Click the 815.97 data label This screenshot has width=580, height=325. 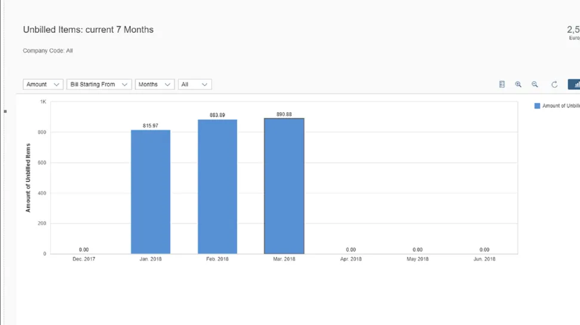point(151,126)
